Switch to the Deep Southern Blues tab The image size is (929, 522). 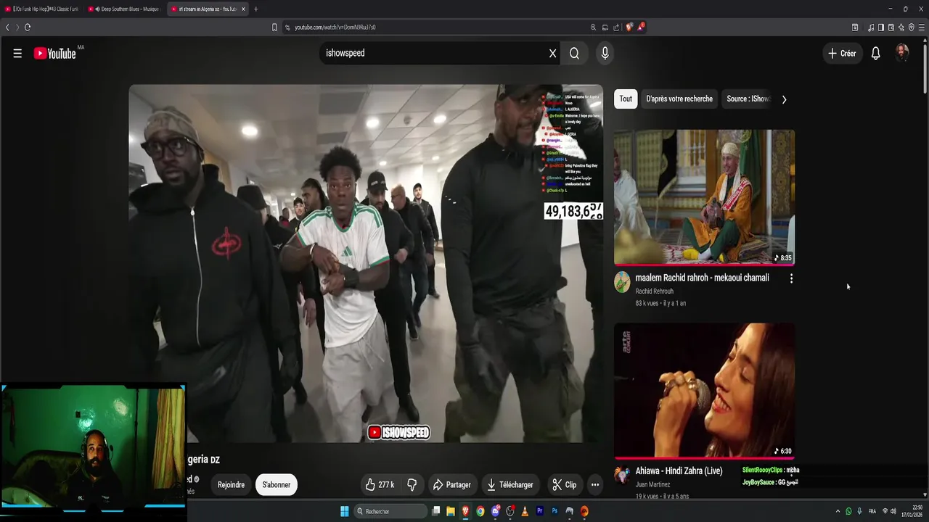click(125, 9)
